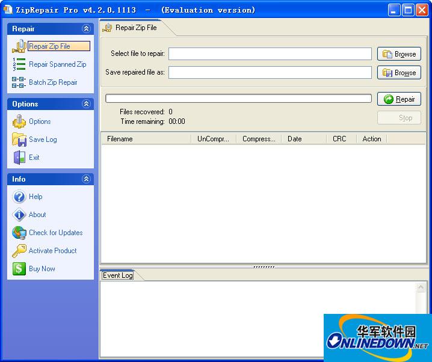Click Browse next to Select file to repair
Screen dimensions: 432x362
[399, 54]
